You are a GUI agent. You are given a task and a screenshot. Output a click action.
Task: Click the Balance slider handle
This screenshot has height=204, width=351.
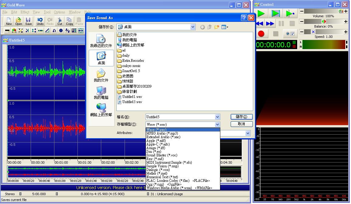click(x=324, y=22)
